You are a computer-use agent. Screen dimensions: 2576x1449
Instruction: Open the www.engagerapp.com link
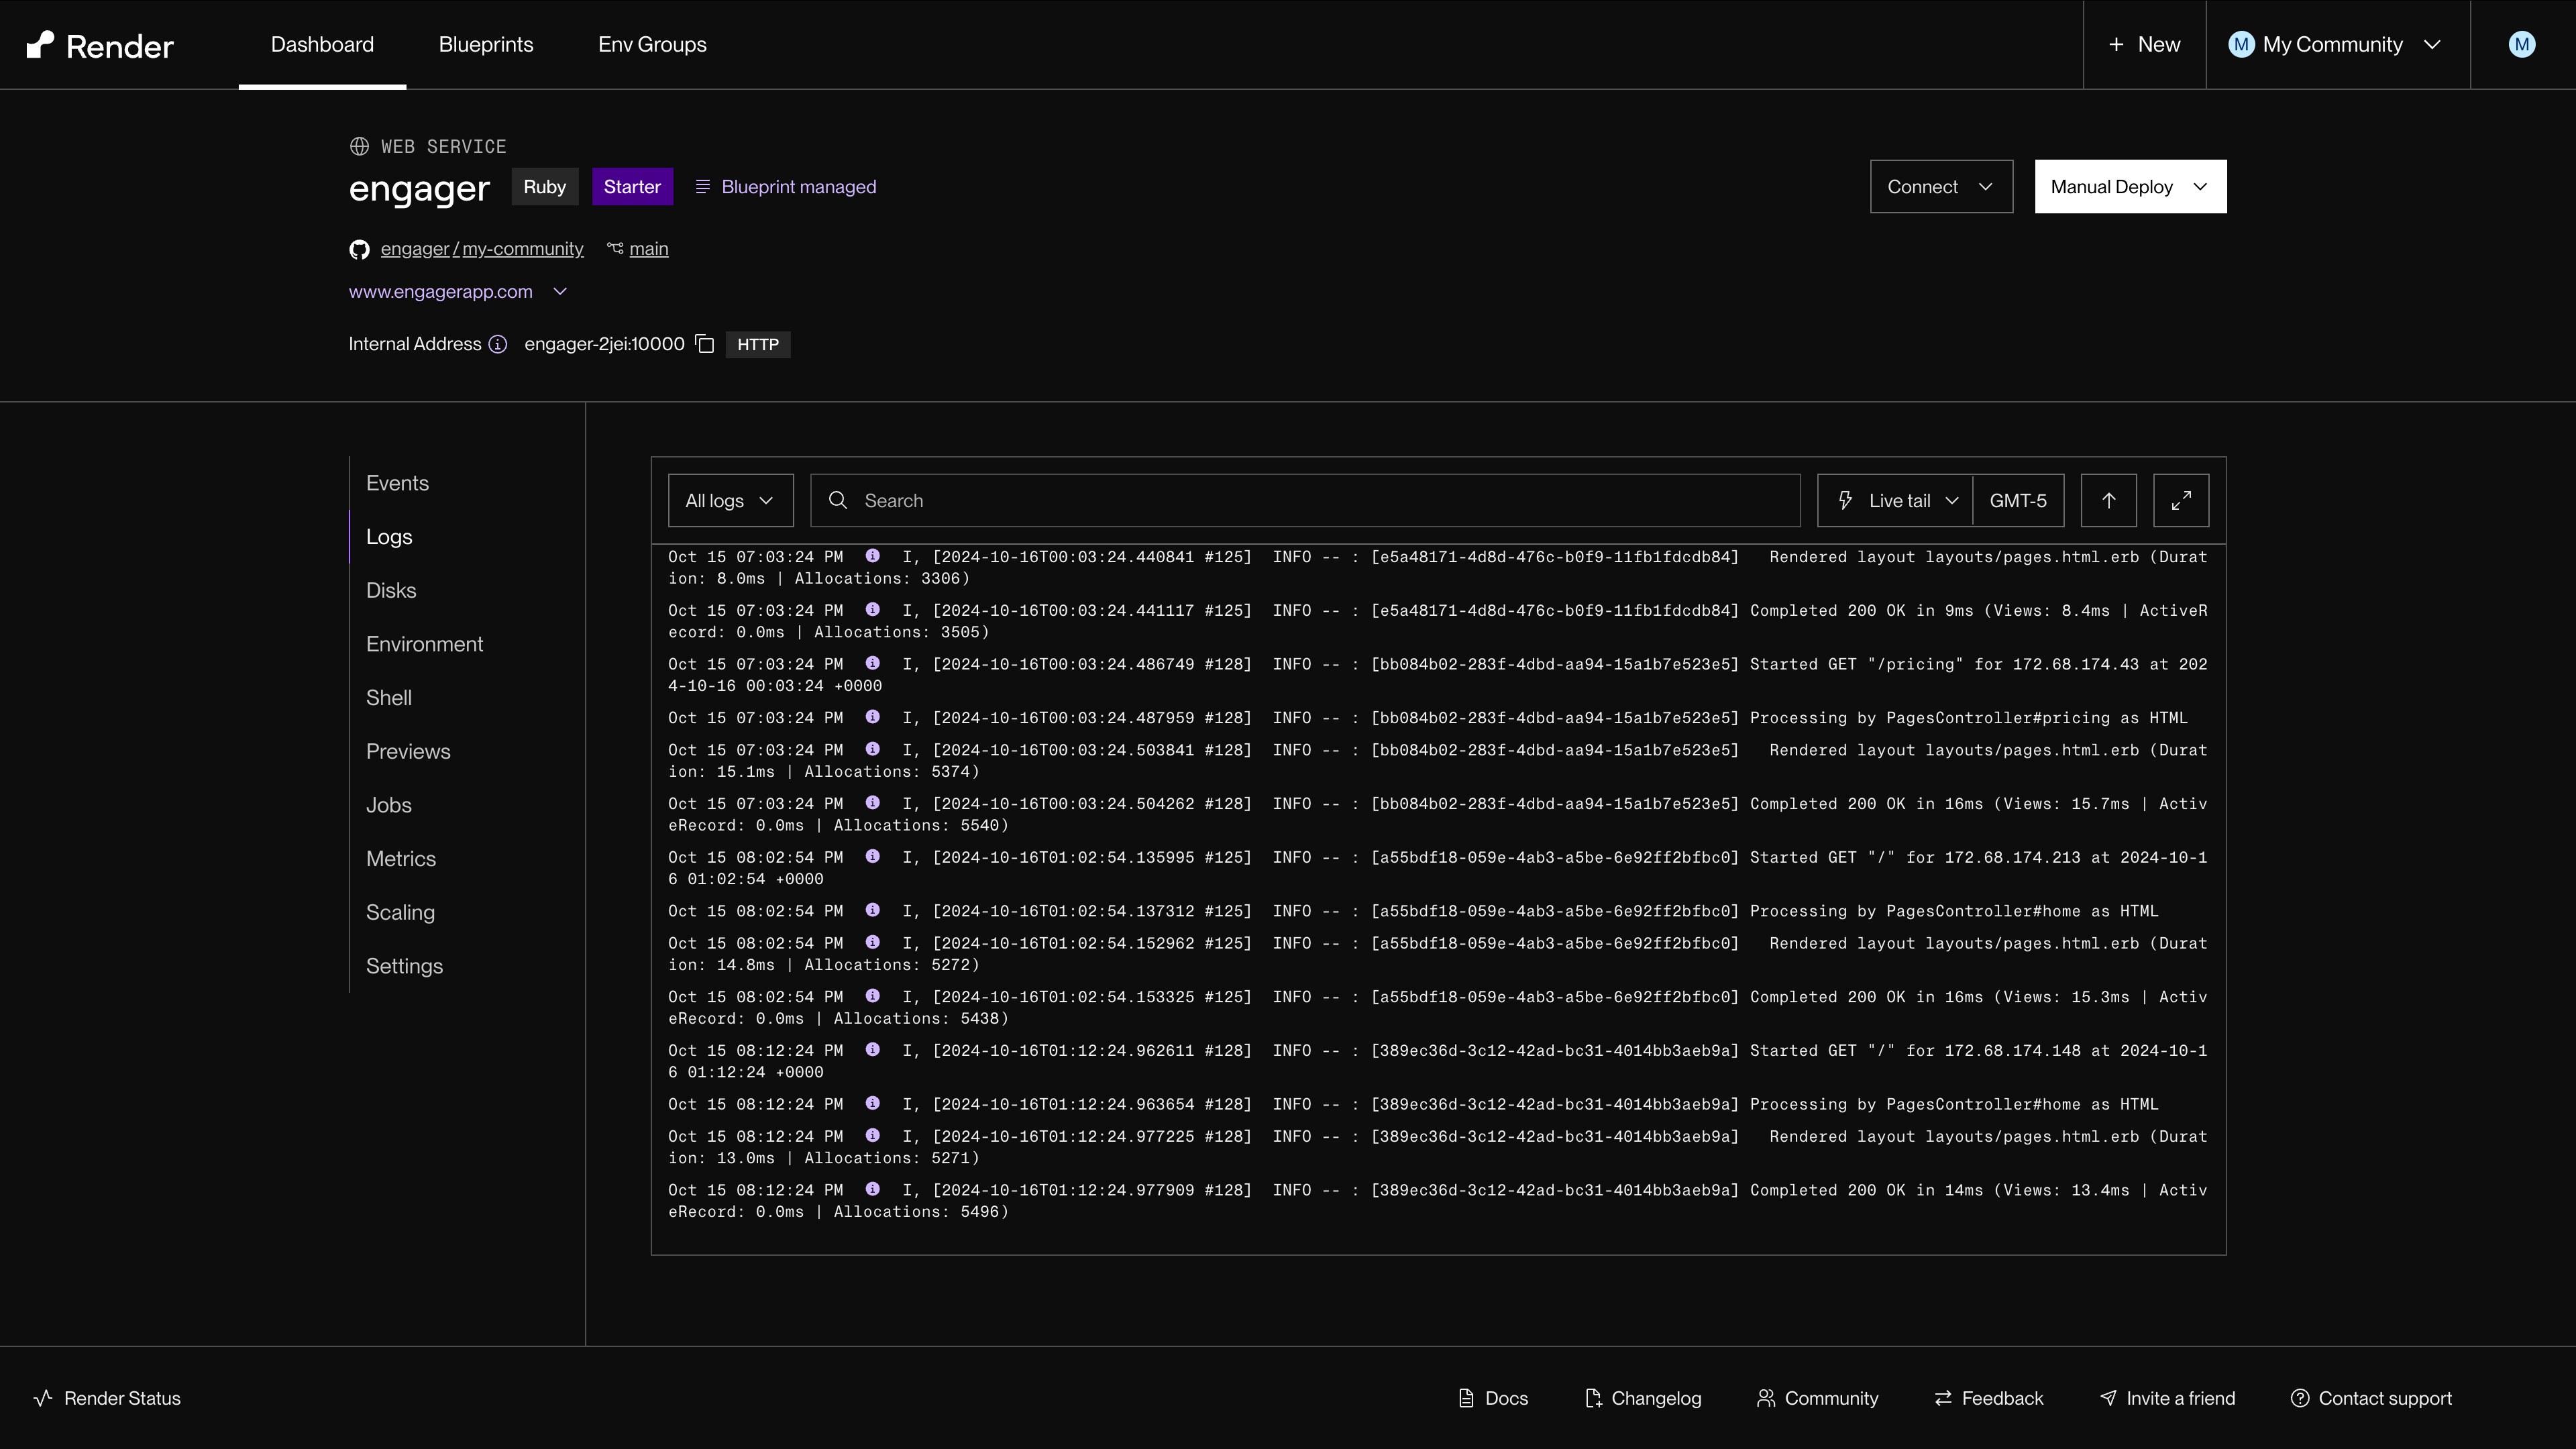440,292
